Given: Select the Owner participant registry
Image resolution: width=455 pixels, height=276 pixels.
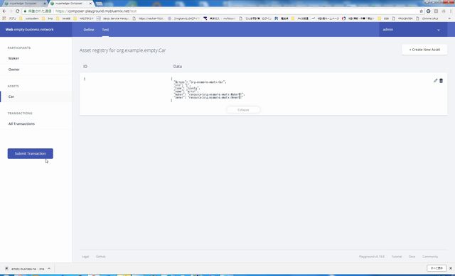Looking at the screenshot, I should click(x=14, y=70).
